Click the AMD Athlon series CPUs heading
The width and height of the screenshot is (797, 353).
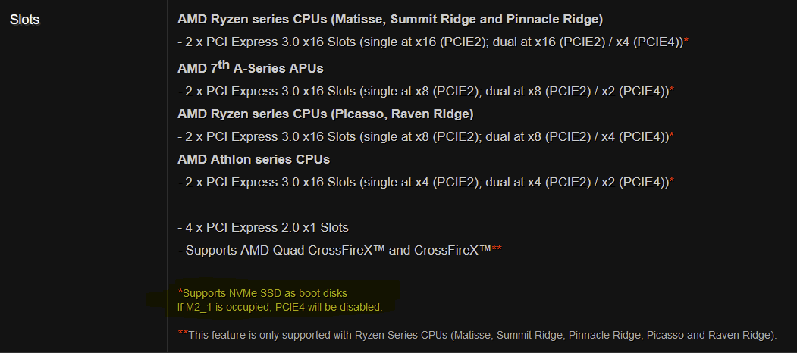pos(253,160)
